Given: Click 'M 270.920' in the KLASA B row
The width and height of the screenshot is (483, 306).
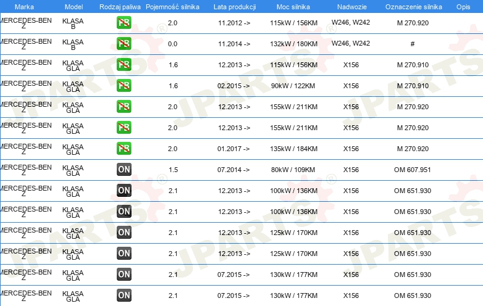Looking at the screenshot, I should pos(413,23).
